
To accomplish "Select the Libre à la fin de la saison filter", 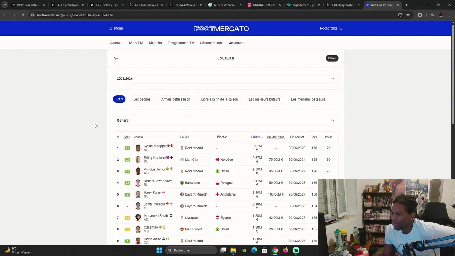I will coord(219,99).
